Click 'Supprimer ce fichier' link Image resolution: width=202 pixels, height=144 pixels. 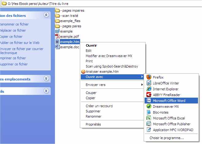point(14,64)
